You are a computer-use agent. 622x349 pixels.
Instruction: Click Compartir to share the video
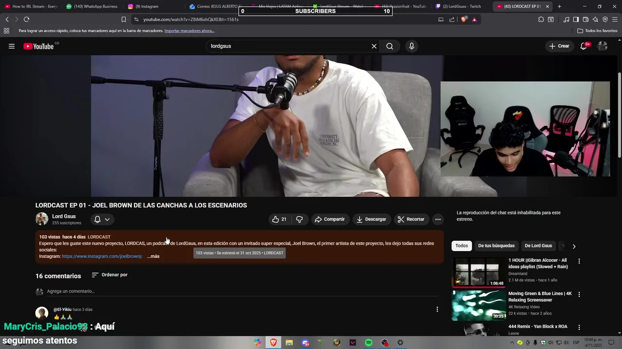pyautogui.click(x=329, y=219)
